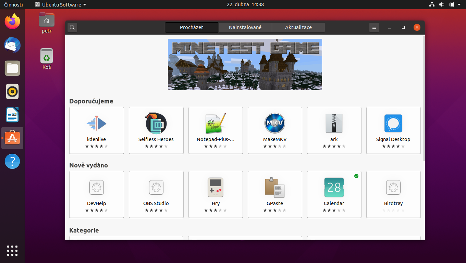Screen dimensions: 466x263
Task: Open the clock and calendar menu
Action: pos(245,4)
